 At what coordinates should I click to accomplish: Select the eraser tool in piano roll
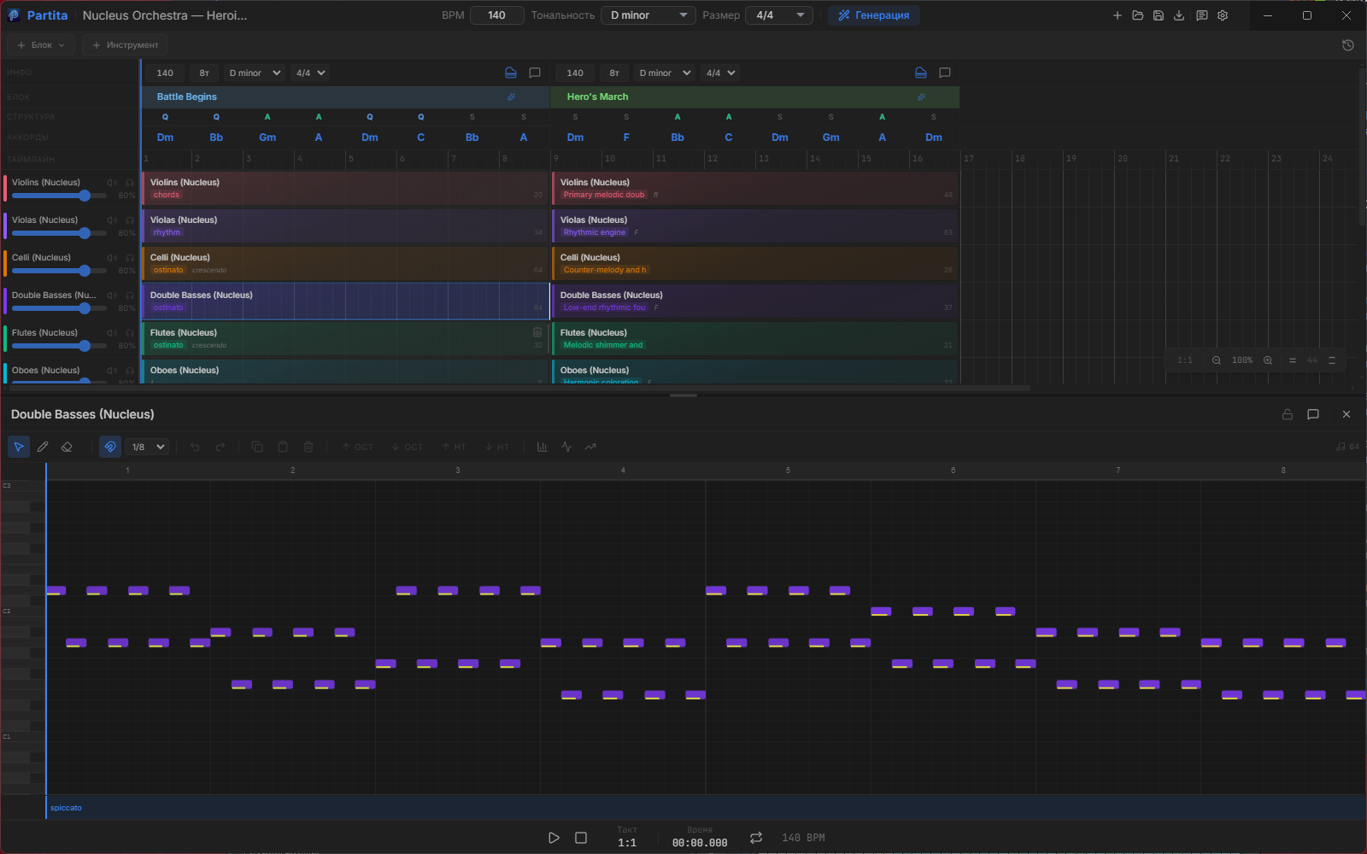point(67,447)
